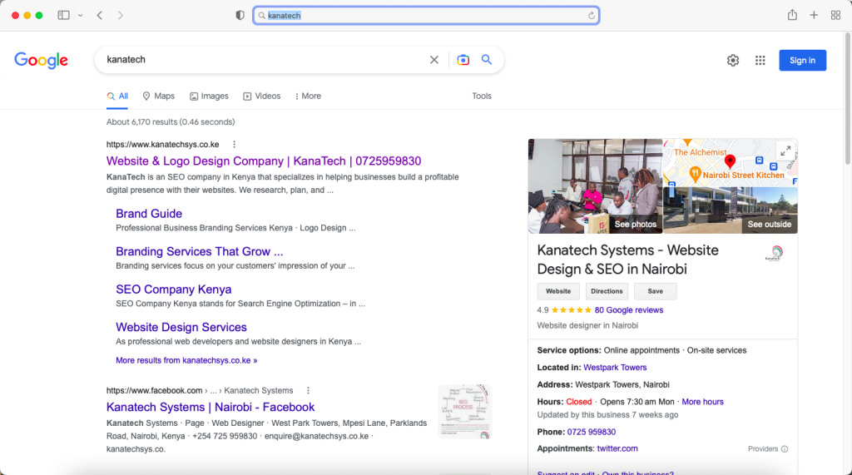Expand the map with the arrows icon

pos(785,151)
